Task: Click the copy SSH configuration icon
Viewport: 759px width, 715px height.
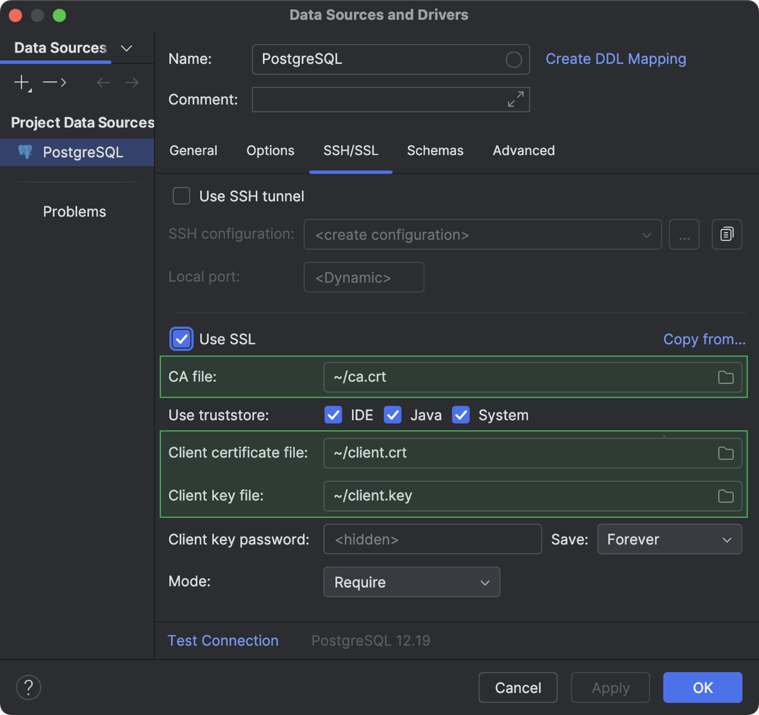Action: [x=727, y=234]
